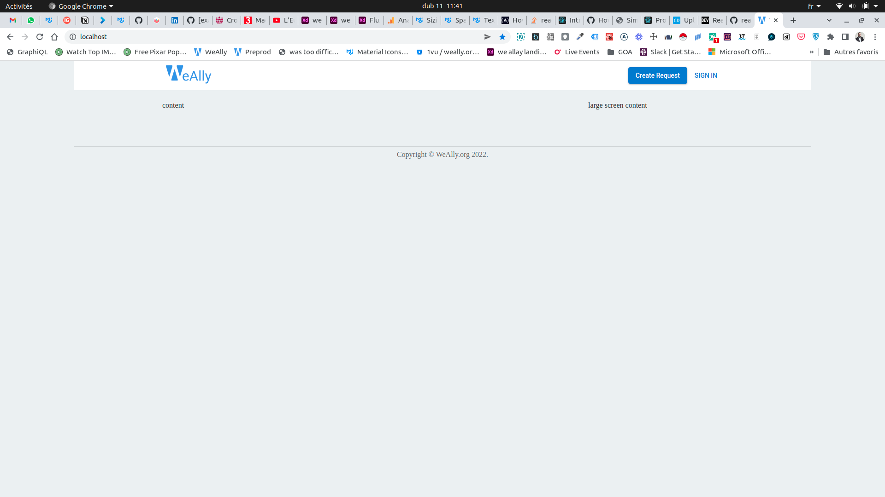Reload the current page
Screen dimensions: 885x497
[x=40, y=37]
